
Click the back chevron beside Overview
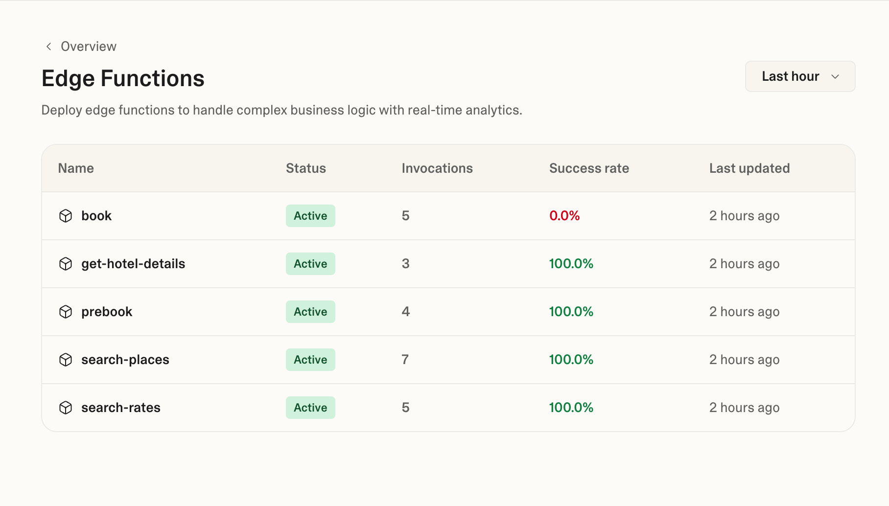(x=48, y=46)
